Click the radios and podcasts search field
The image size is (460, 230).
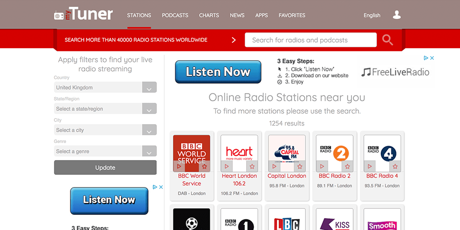(310, 40)
